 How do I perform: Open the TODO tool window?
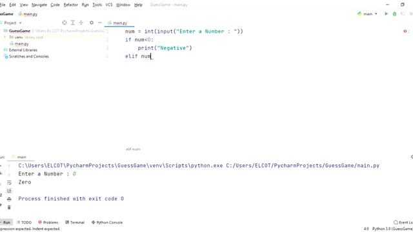[x=24, y=222]
